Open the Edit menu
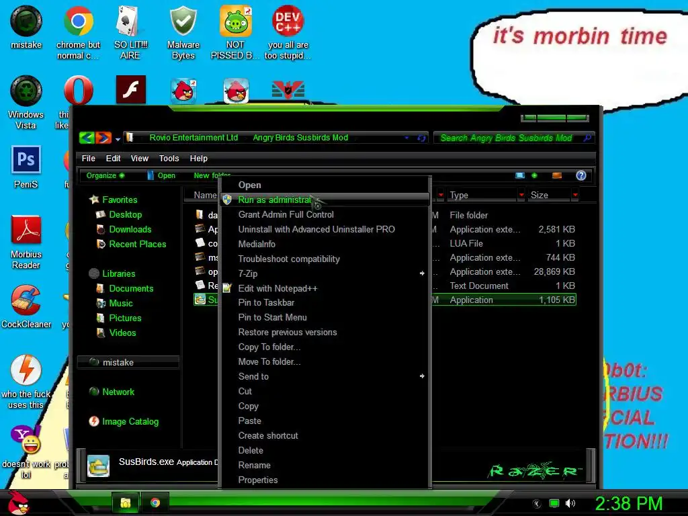Image resolution: width=688 pixels, height=516 pixels. pyautogui.click(x=113, y=159)
